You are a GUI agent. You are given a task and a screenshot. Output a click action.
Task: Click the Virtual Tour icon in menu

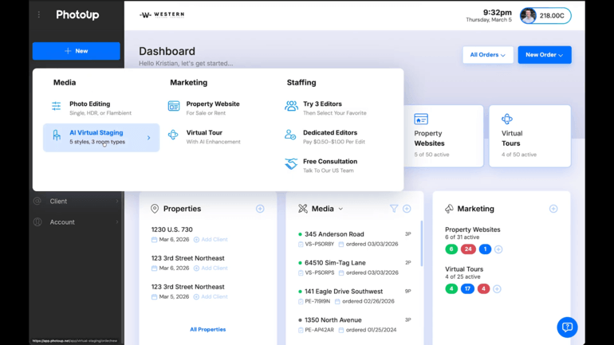[x=174, y=135]
